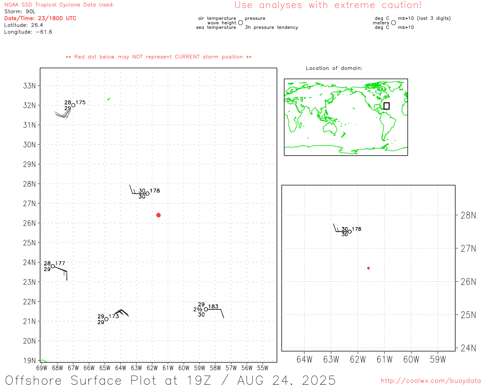This screenshot has height=385, width=481.
Task: Click the 19N latitude axis label
Action: click(29, 361)
